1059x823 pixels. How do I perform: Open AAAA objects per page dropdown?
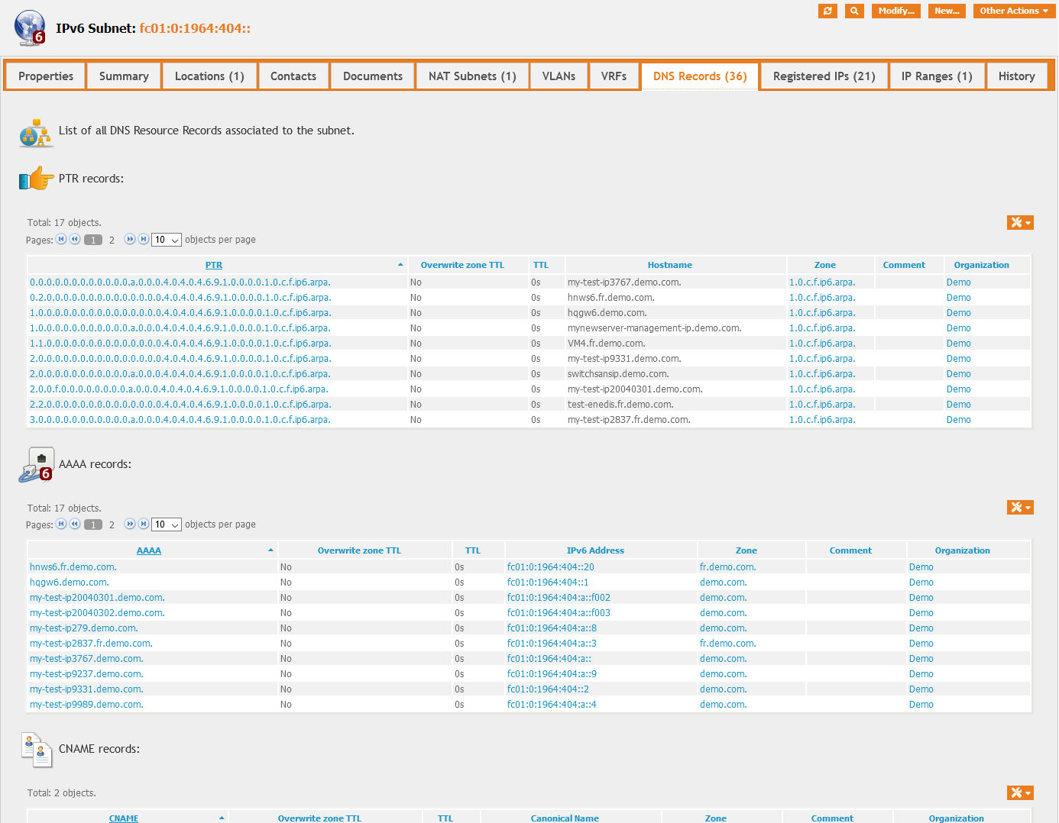(167, 524)
